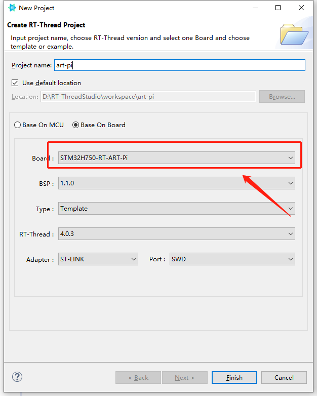Click the RT-Thread logo in title bar
The image size is (317, 396).
[x=12, y=8]
